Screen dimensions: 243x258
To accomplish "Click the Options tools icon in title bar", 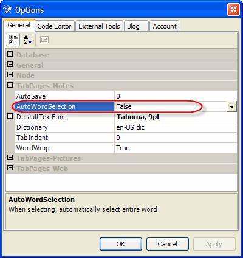I will click(x=8, y=10).
